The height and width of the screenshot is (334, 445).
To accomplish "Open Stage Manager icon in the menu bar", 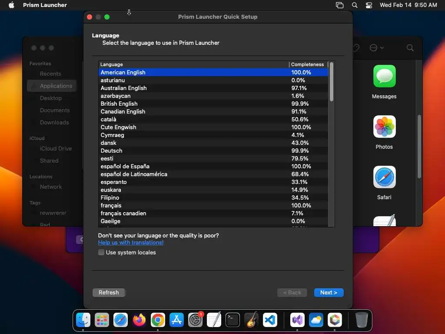I will click(x=339, y=5).
